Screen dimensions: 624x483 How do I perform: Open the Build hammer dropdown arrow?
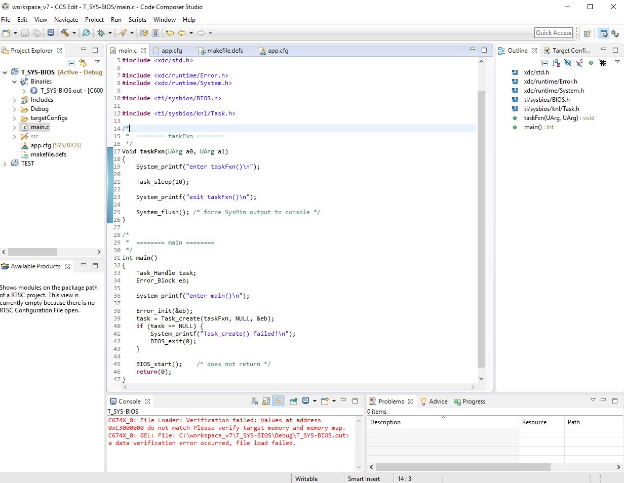pyautogui.click(x=74, y=33)
